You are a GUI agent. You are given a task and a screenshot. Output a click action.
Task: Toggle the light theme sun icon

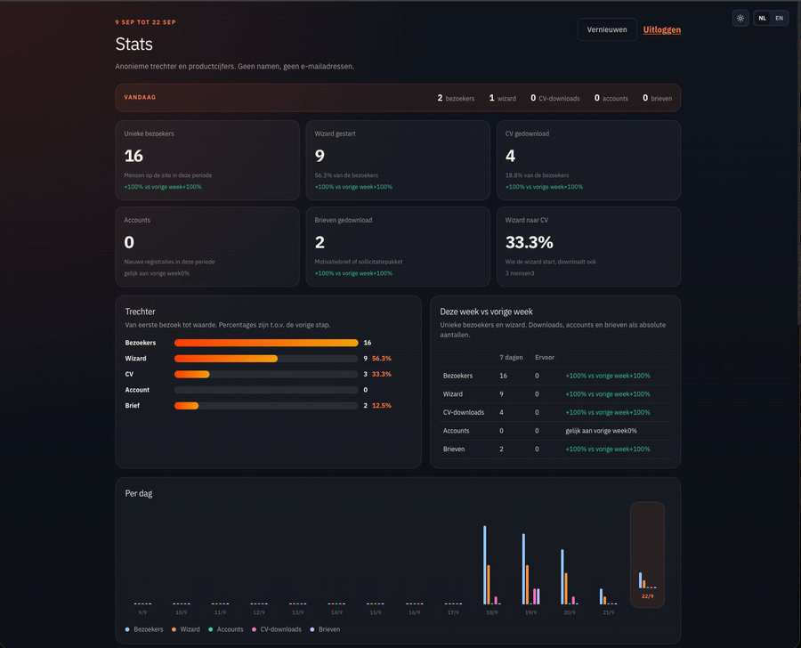[740, 19]
